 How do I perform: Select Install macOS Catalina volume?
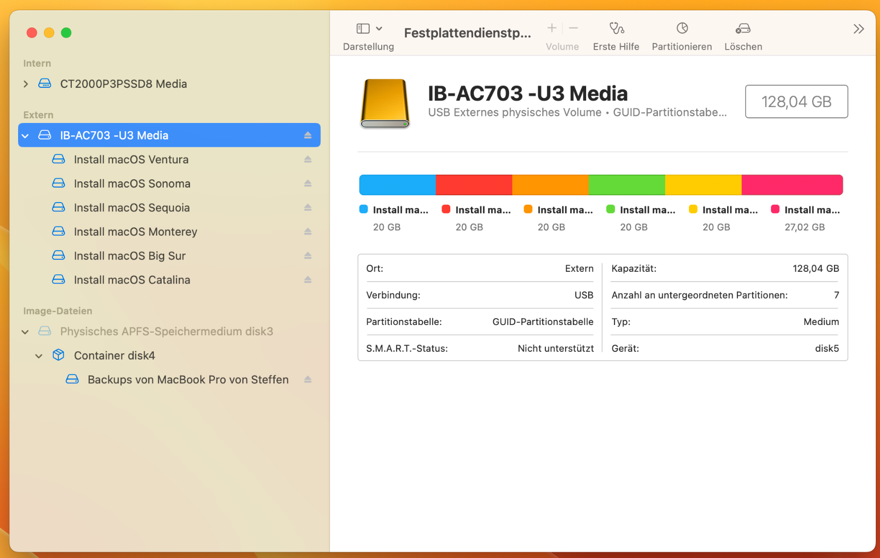(x=169, y=280)
